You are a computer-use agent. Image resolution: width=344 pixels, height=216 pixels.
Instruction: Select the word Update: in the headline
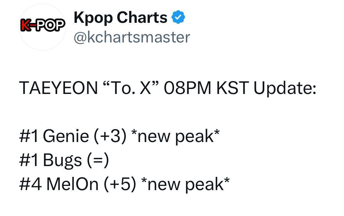[x=285, y=89]
